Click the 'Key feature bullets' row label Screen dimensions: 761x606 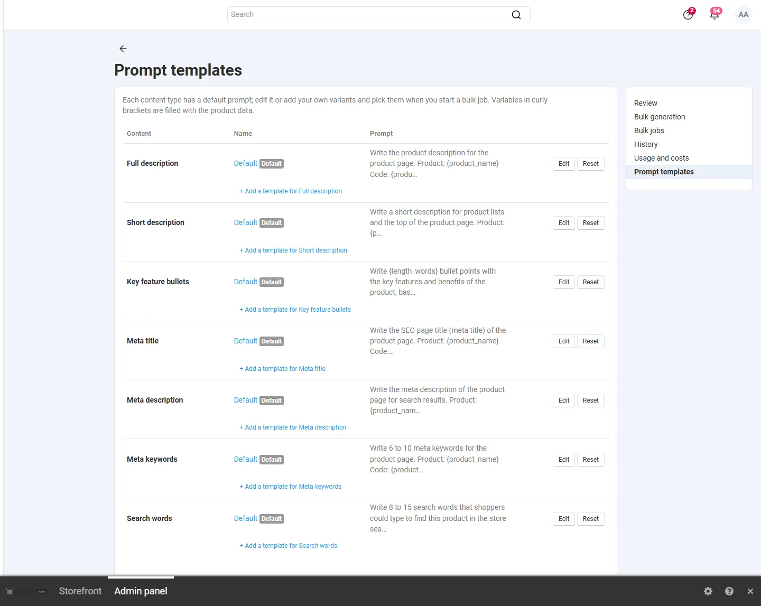(x=158, y=282)
